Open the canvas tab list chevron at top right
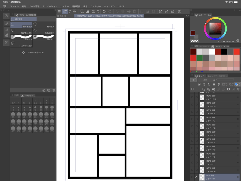Viewport: 241px width, 181px height. [x=187, y=16]
